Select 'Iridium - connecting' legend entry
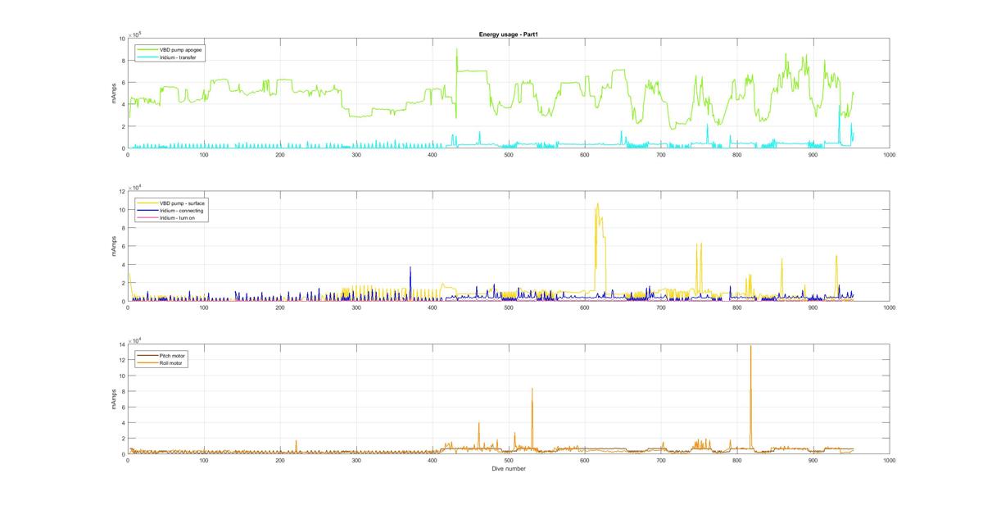Screen dimensions: 983x510 (x=181, y=210)
